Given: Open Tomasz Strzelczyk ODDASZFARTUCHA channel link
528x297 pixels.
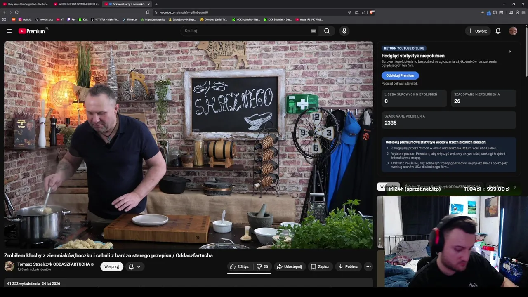Looking at the screenshot, I should (x=54, y=264).
